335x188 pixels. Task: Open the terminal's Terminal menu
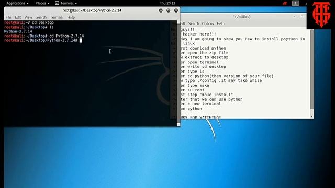(57, 17)
